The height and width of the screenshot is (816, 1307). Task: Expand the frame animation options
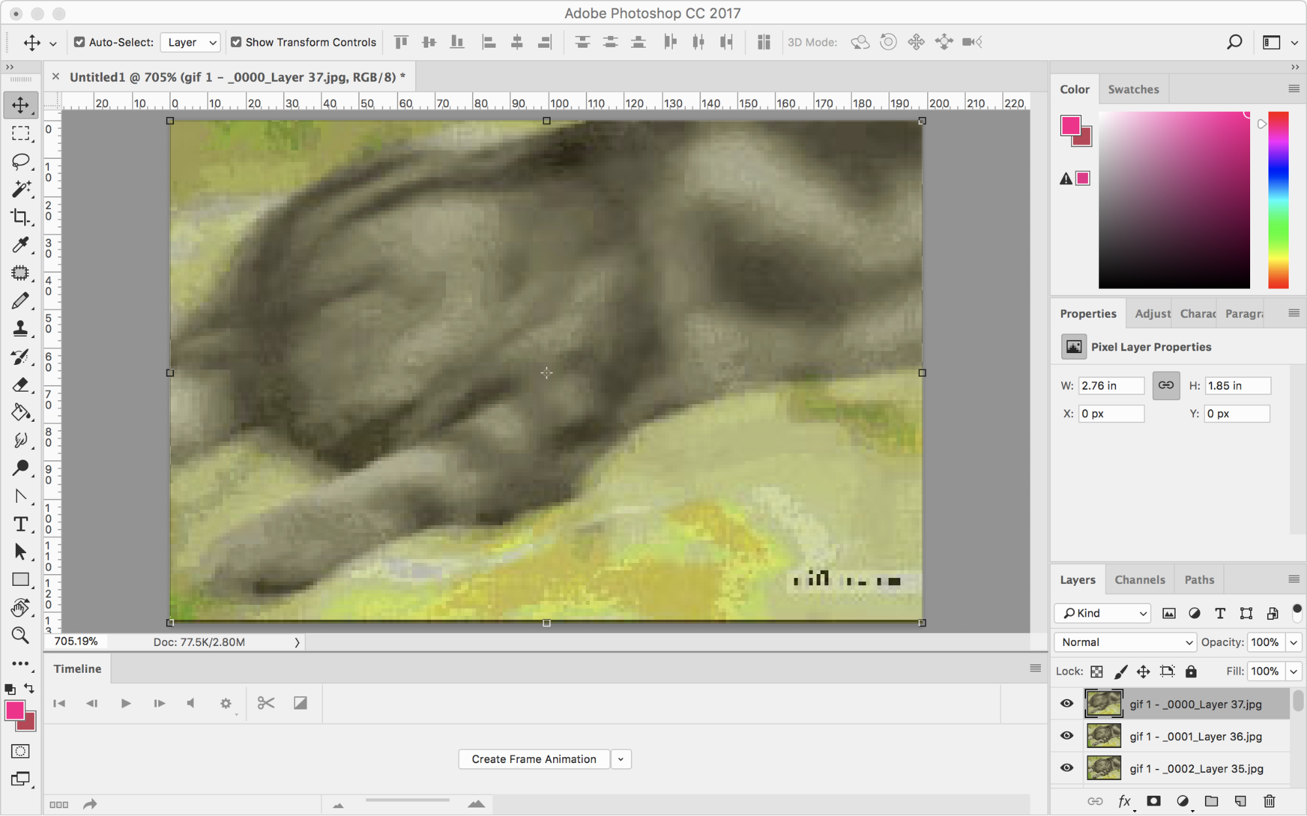[x=619, y=758]
